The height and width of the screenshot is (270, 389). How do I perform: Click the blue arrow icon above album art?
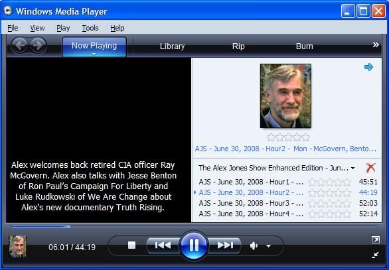point(368,67)
